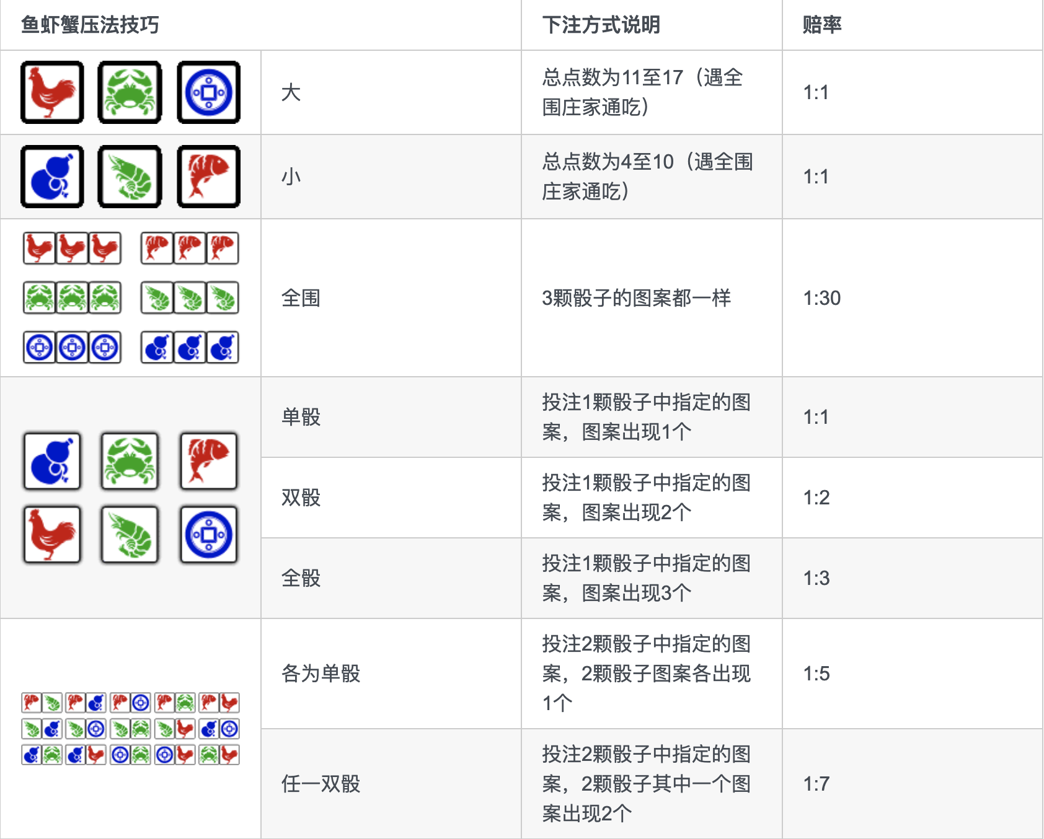Select the green crab icon in the 大 row
The image size is (1044, 839).
pos(130,92)
